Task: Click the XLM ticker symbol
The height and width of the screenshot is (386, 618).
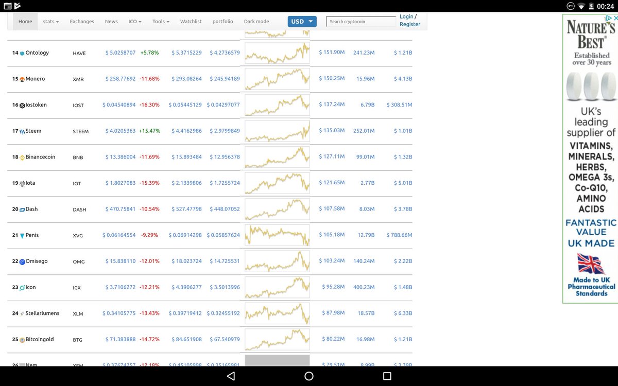Action: point(78,314)
